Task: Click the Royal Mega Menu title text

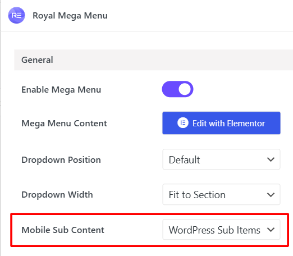Action: pyautogui.click(x=70, y=16)
